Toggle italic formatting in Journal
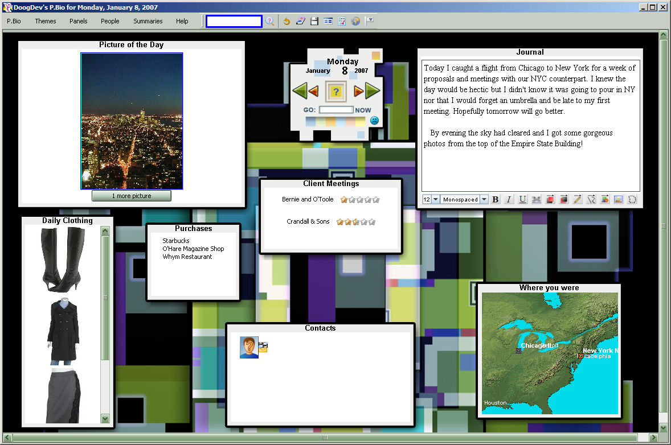This screenshot has width=671, height=445. [509, 199]
